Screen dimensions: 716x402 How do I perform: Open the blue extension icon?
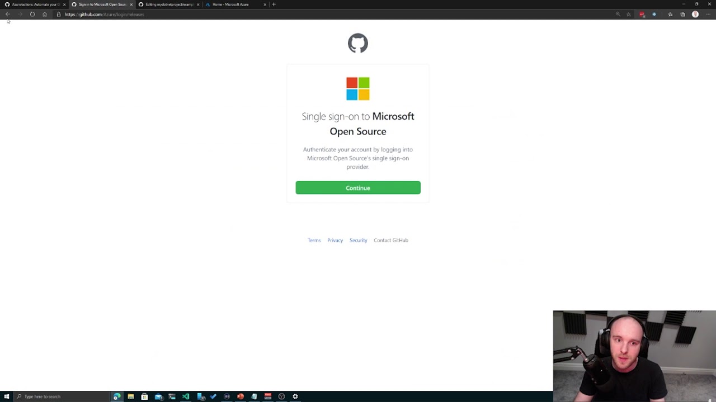tap(654, 15)
